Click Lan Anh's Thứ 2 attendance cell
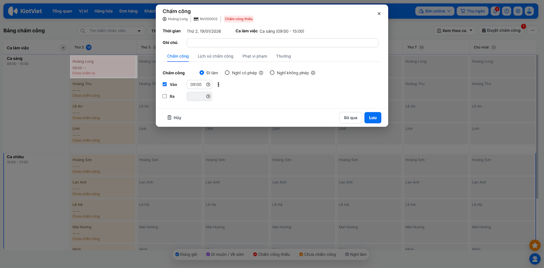The image size is (544, 268). click(103, 188)
